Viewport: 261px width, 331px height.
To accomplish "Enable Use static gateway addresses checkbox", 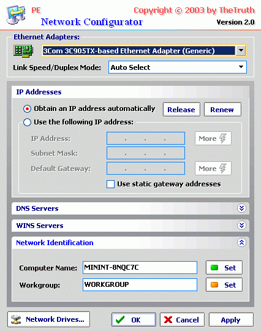I will 110,184.
